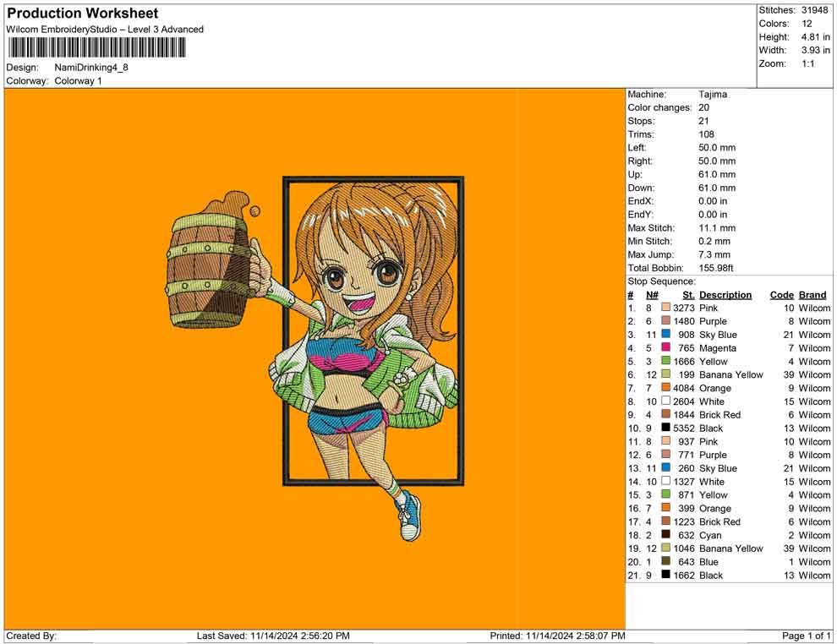Click the Max Jump value 7.3 mm
This screenshot has height=644, width=837.
point(714,254)
